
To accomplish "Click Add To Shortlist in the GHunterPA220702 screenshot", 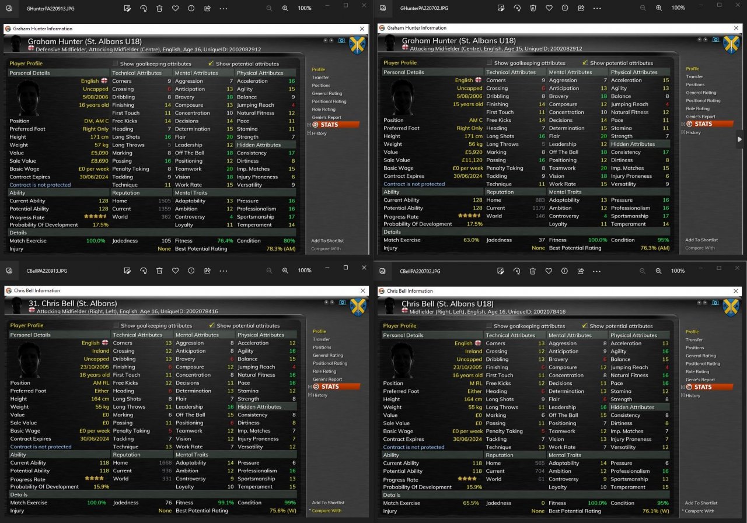I will click(701, 240).
